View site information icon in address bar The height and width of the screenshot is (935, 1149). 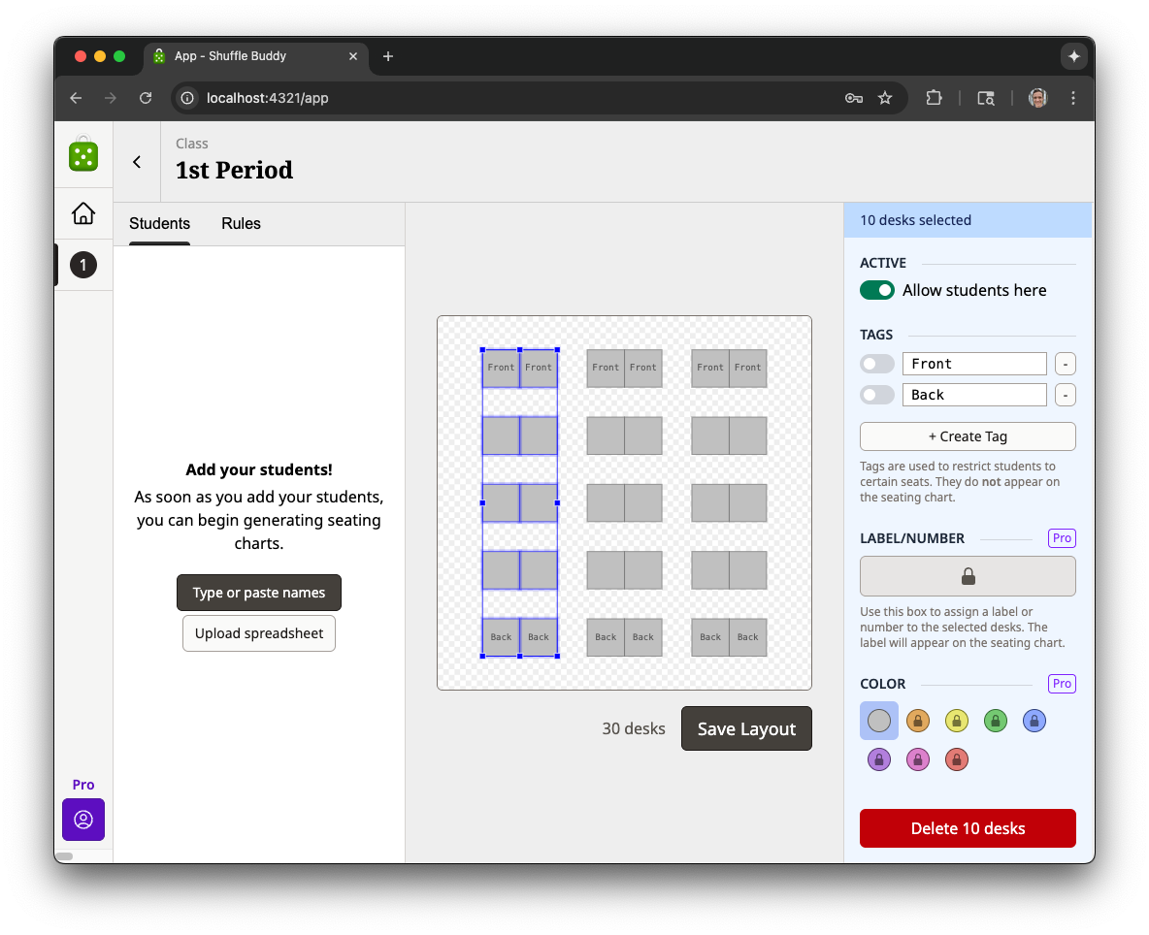point(187,98)
